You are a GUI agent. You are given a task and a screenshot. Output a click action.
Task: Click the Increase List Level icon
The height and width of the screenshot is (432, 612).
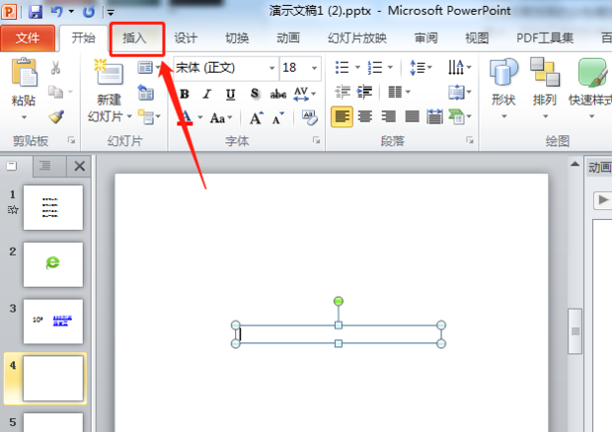[x=364, y=93]
